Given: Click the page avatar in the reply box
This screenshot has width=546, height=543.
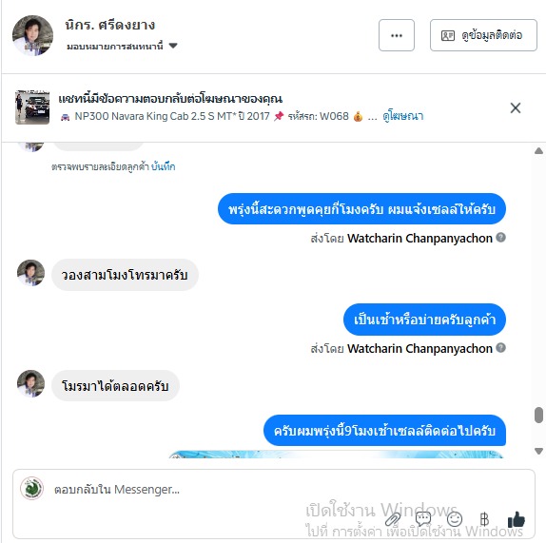Looking at the screenshot, I should [x=31, y=489].
